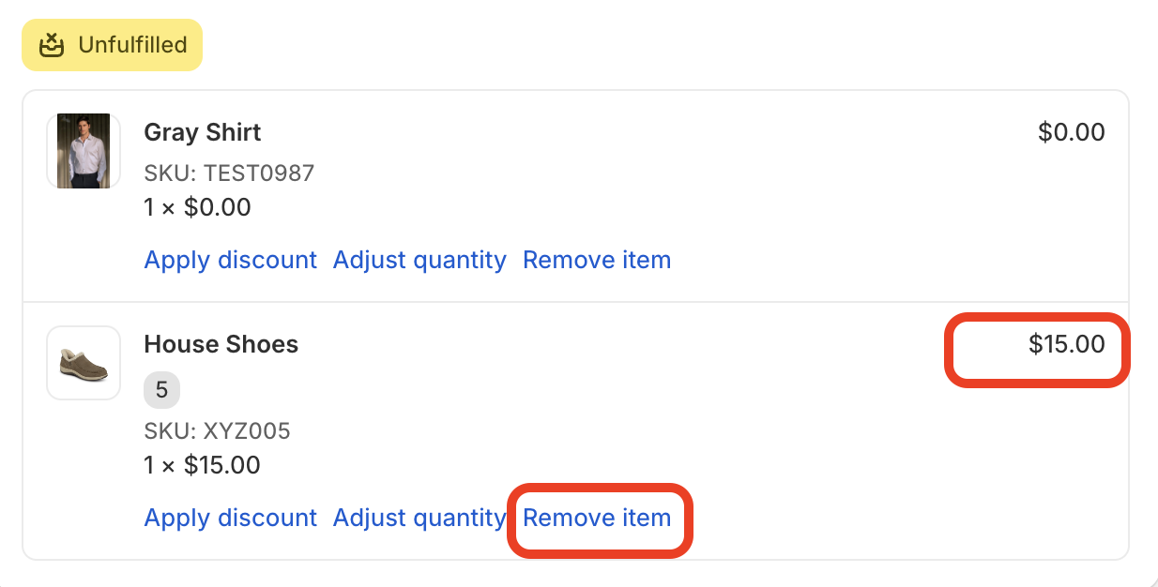Select the SKU TEST0987 text

click(x=229, y=173)
